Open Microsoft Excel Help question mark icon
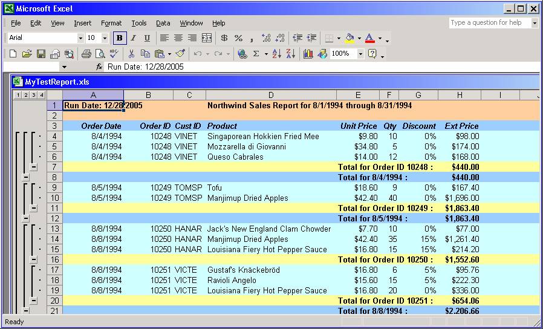Viewport: 543px width, 329px height. (372, 54)
